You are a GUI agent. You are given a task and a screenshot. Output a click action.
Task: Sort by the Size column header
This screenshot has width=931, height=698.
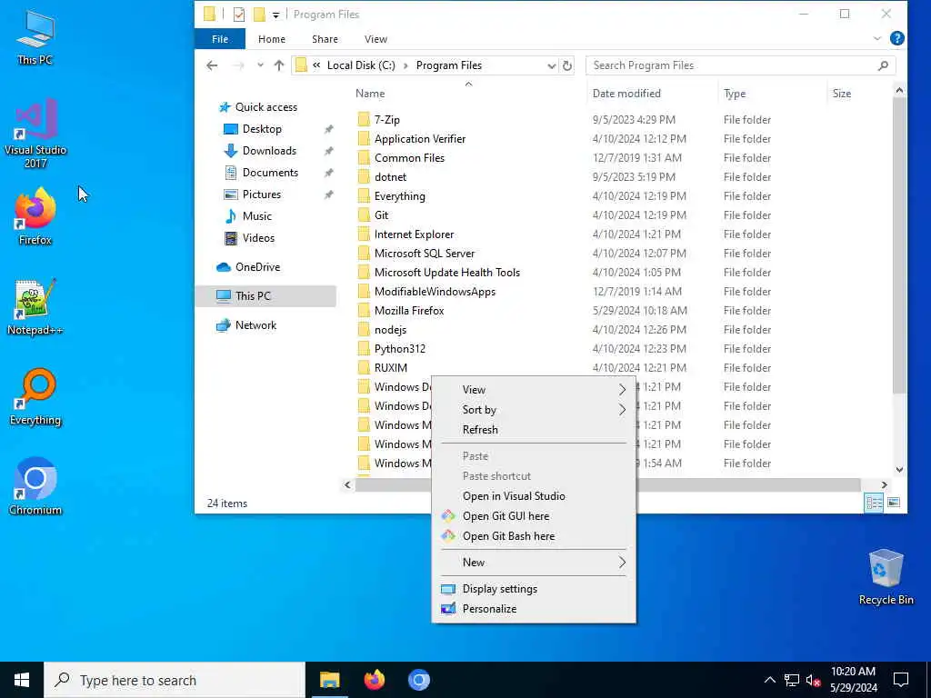[x=841, y=94]
